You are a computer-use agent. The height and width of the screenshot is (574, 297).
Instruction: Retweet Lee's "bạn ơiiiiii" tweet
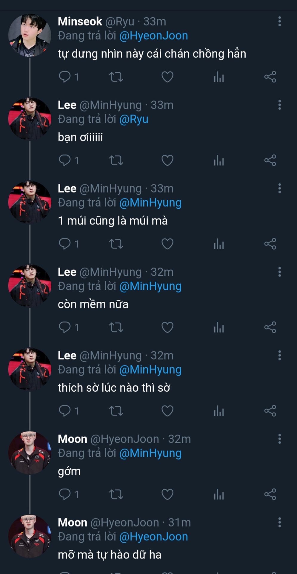pos(116,161)
